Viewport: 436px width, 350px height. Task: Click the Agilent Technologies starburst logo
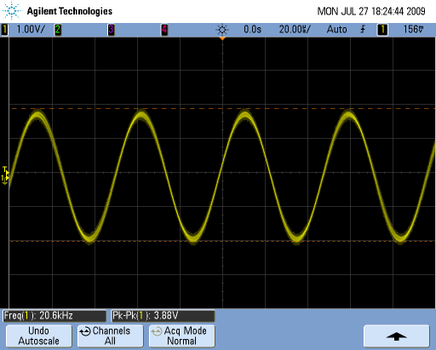coord(12,11)
